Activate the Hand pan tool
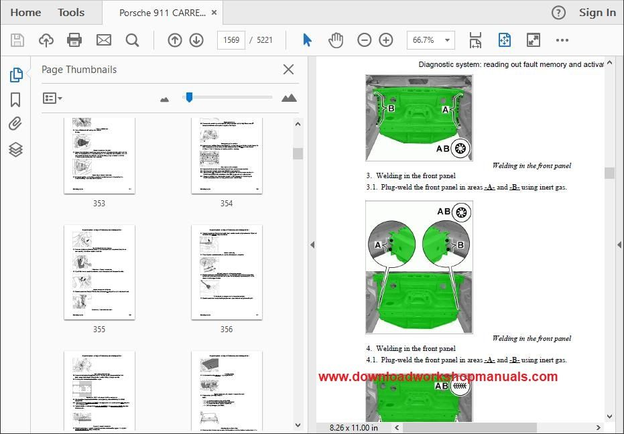This screenshot has height=434, width=624. (336, 40)
